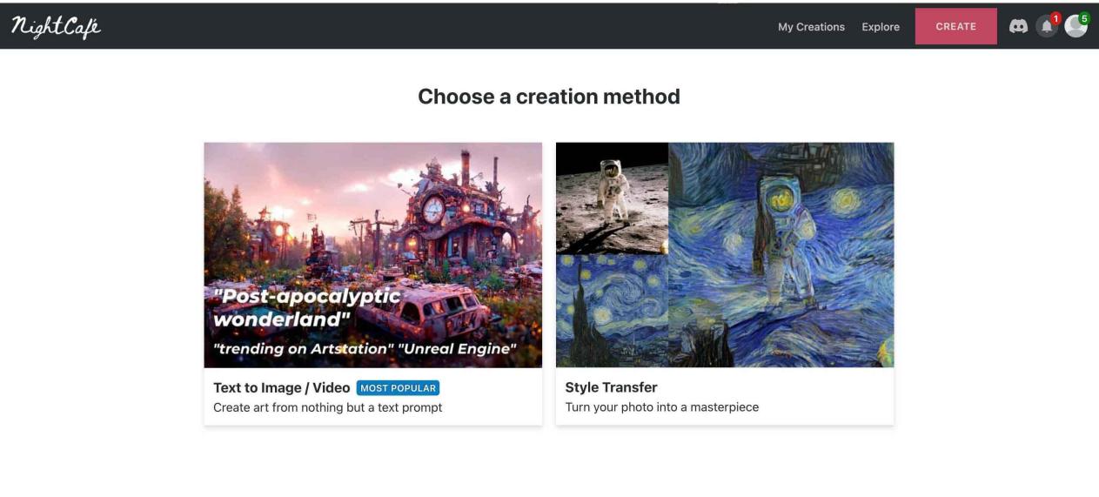Open the Discord icon in header

click(x=1017, y=27)
